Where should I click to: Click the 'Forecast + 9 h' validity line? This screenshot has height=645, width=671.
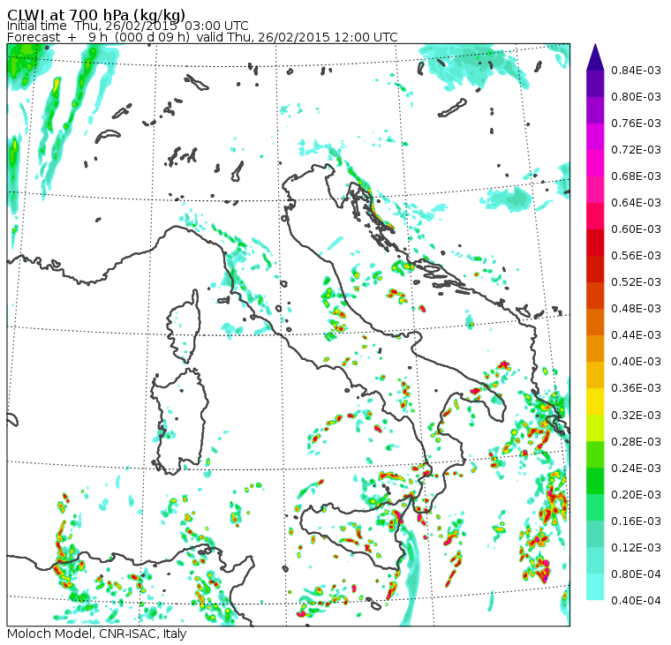tap(202, 37)
